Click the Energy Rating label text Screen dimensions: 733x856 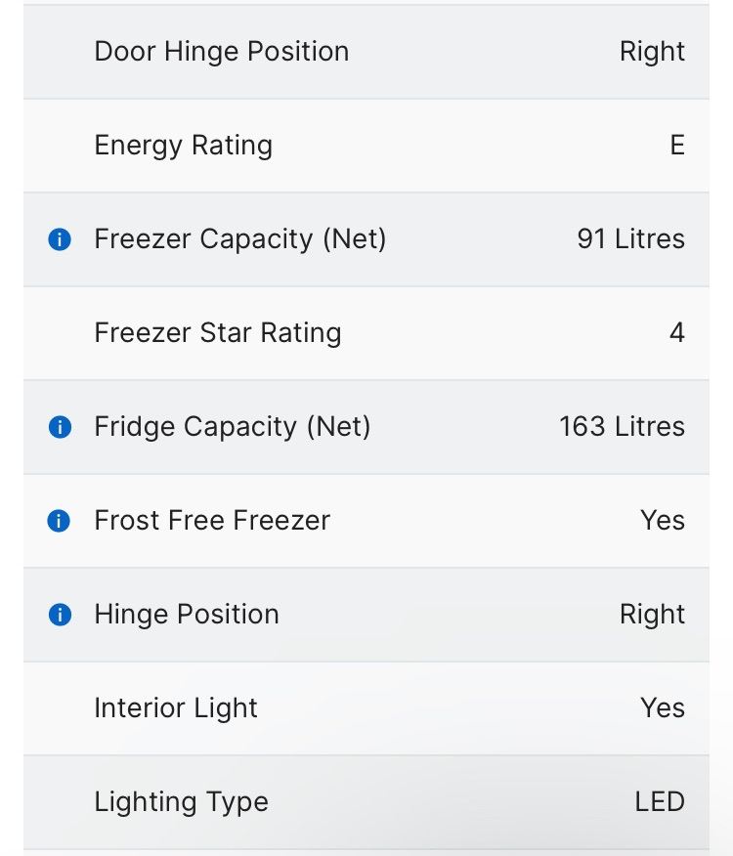point(183,146)
